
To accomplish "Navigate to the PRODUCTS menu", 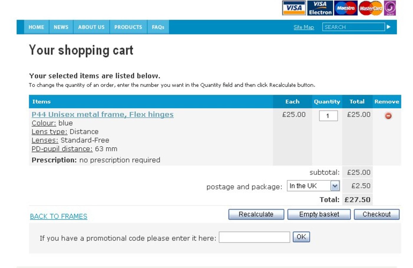I will pos(128,27).
